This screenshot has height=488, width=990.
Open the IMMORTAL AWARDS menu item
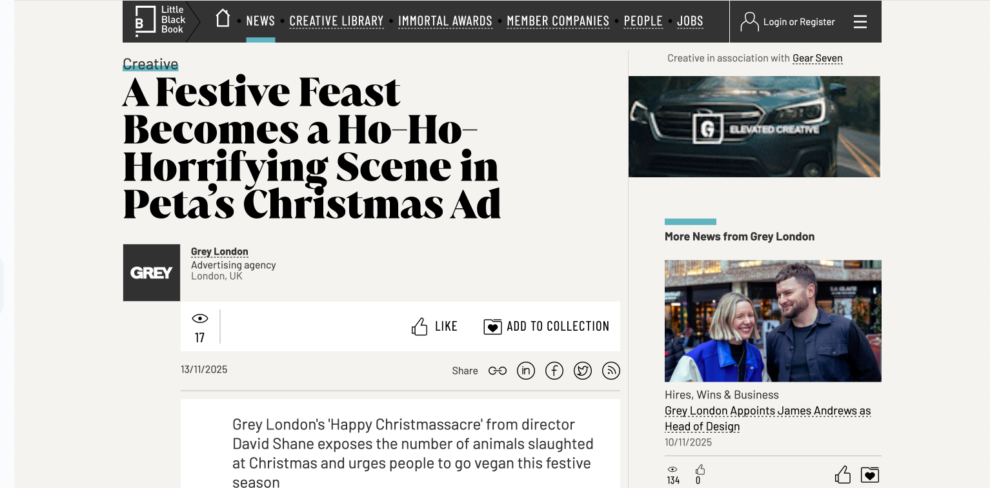point(445,21)
